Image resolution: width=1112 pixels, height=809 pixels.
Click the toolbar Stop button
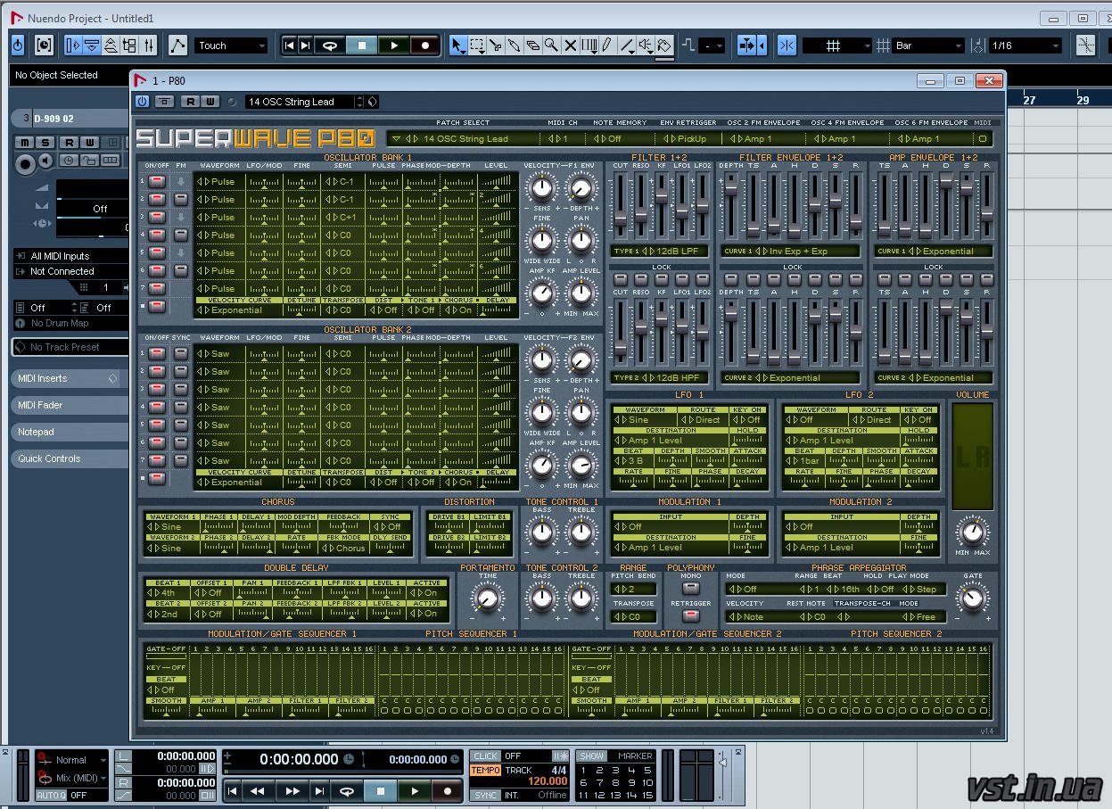[361, 45]
